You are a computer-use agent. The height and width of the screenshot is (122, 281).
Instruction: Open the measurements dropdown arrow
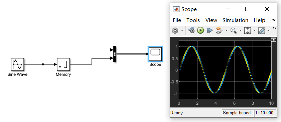pyautogui.click(x=268, y=31)
